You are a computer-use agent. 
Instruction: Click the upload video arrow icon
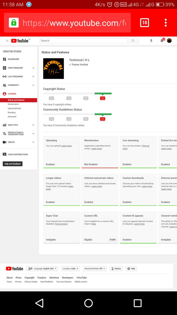click(x=151, y=41)
